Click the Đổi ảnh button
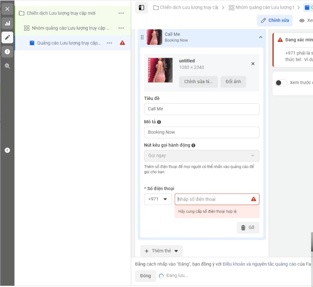Viewport: 313px width, 287px height. [233, 82]
